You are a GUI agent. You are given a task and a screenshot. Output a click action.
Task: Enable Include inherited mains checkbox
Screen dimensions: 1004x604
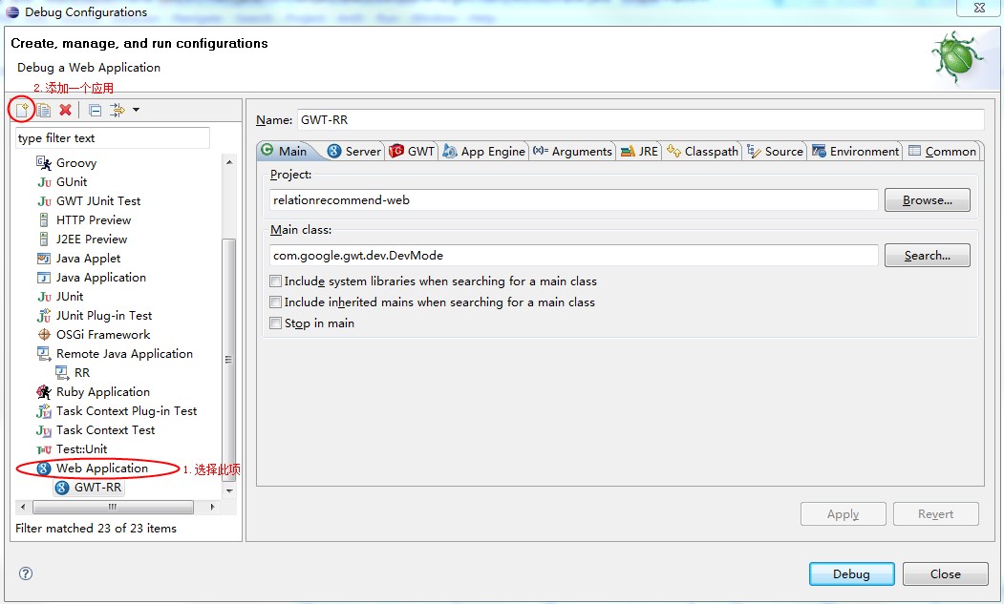[275, 302]
